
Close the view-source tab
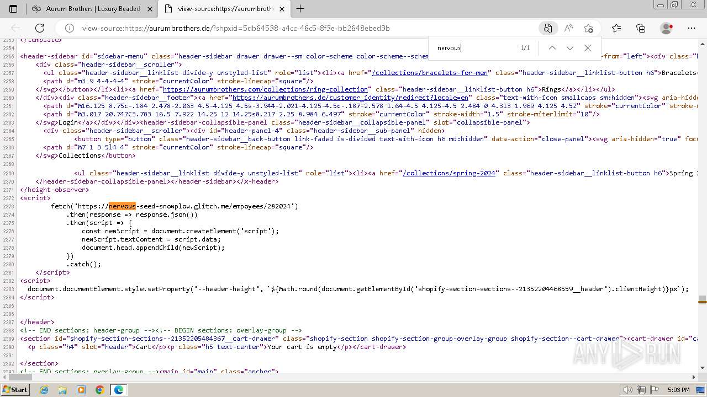click(x=282, y=9)
